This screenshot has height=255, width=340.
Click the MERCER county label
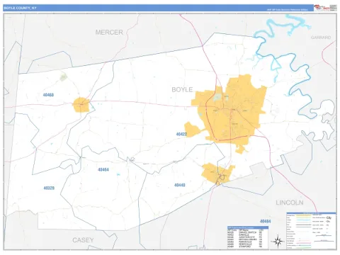pyautogui.click(x=109, y=33)
